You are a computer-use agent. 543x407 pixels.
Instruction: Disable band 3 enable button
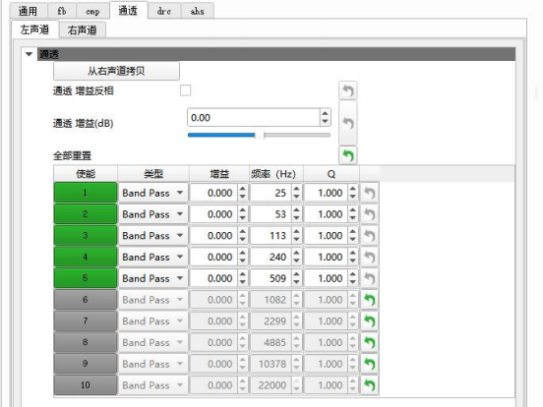tap(86, 235)
